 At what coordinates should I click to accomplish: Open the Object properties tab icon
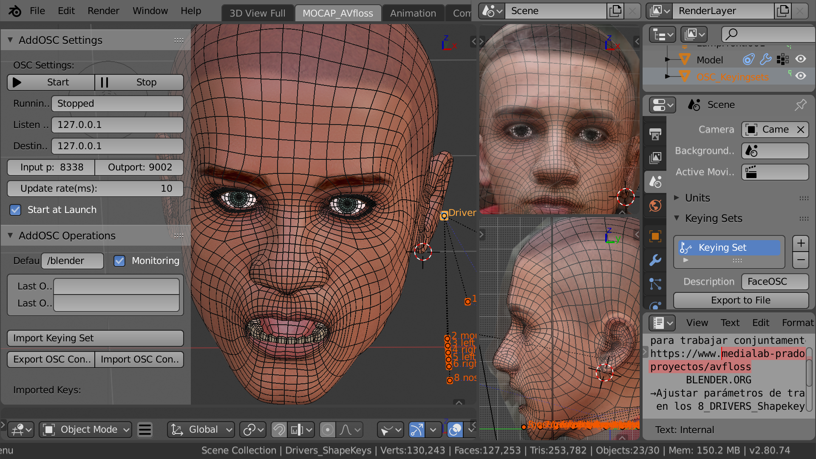(655, 236)
